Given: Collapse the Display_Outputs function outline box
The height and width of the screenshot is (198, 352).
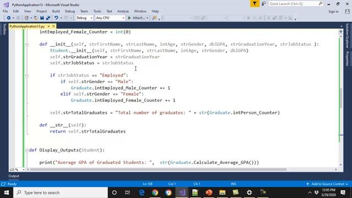Looking at the screenshot, I should tap(27, 150).
